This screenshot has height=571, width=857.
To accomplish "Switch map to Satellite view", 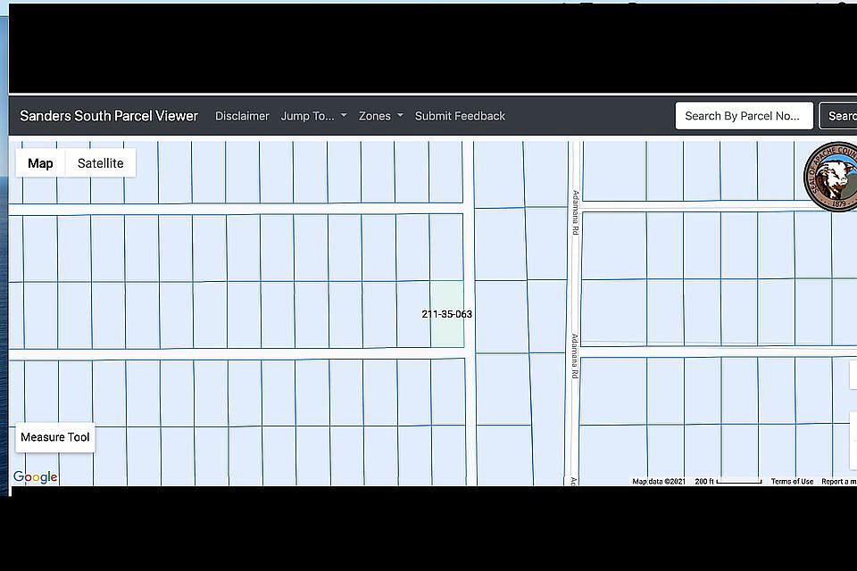I will coord(101,163).
